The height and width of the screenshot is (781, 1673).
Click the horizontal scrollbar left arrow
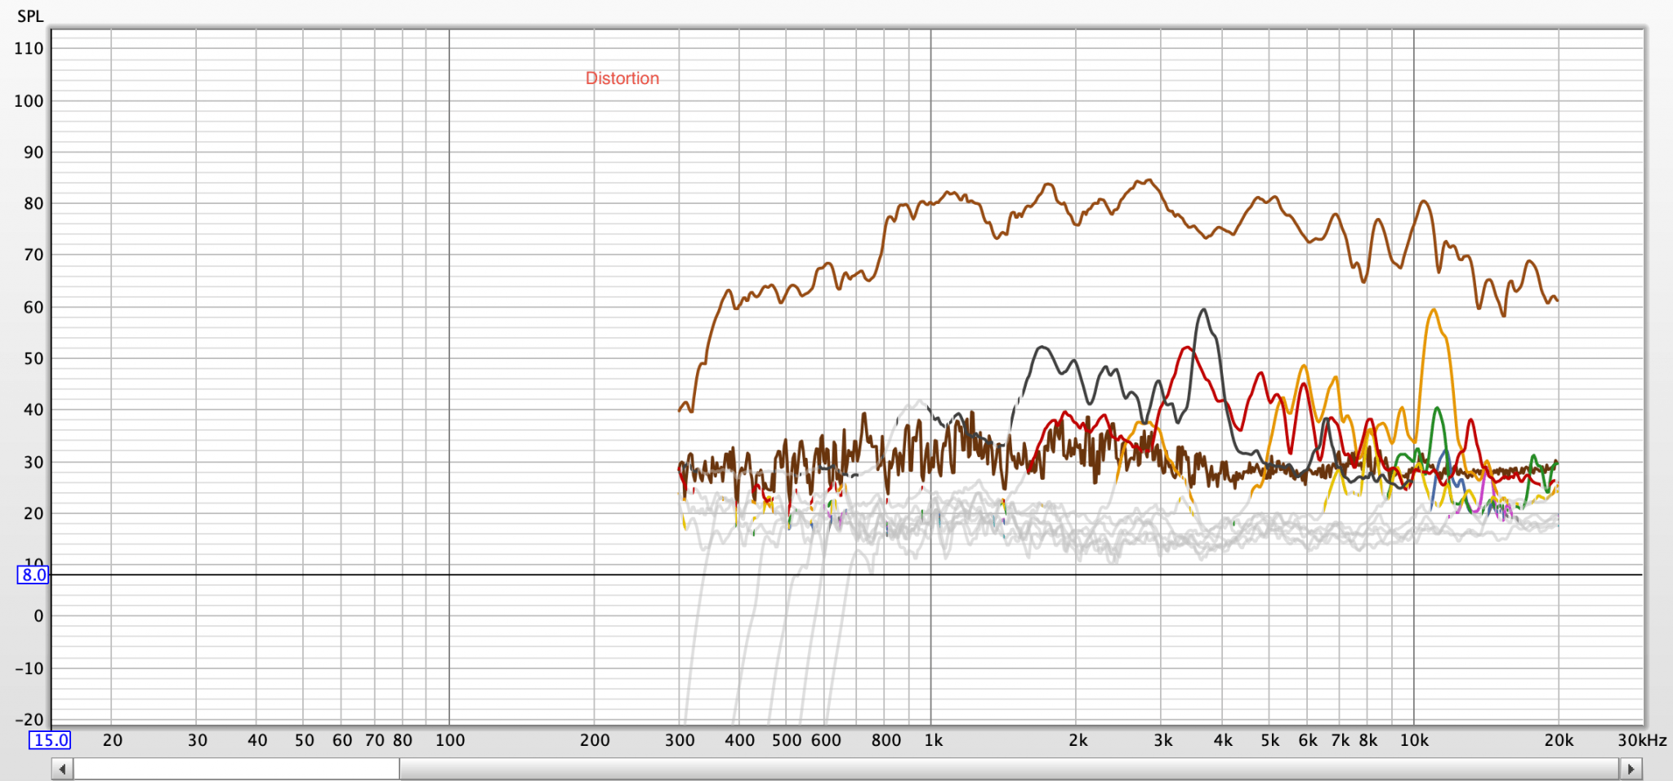click(x=62, y=769)
